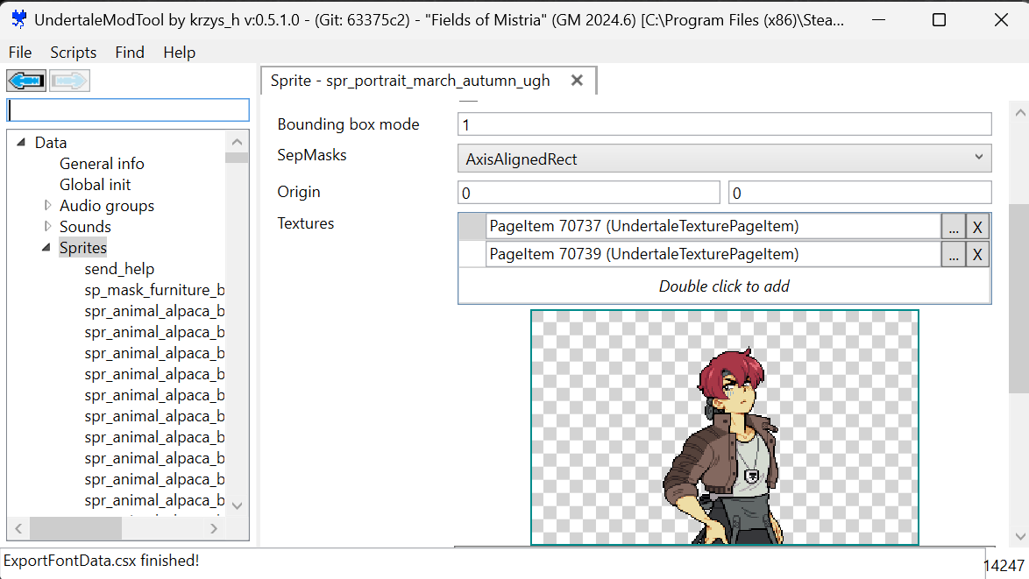
Task: Click the tree panel scroll up arrow
Action: coord(237,142)
